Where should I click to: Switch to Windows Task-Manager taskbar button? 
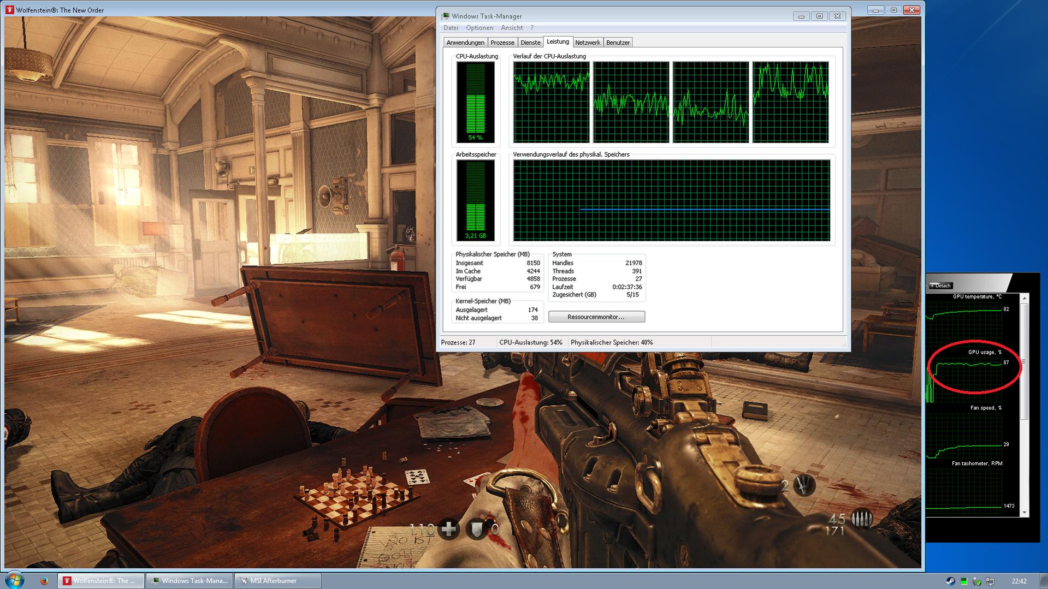click(190, 581)
